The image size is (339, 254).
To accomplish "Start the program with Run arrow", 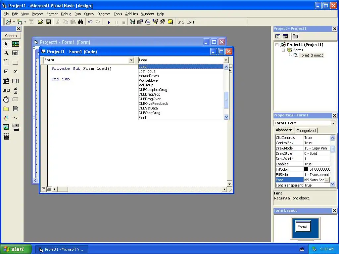I will (109, 22).
